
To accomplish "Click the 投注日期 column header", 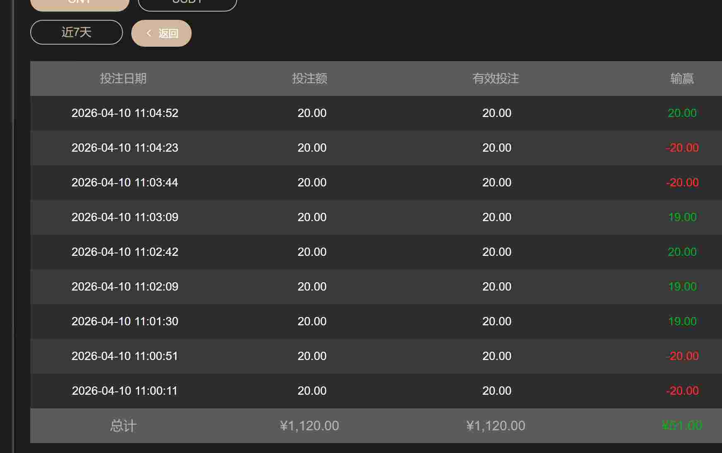I will [x=123, y=79].
